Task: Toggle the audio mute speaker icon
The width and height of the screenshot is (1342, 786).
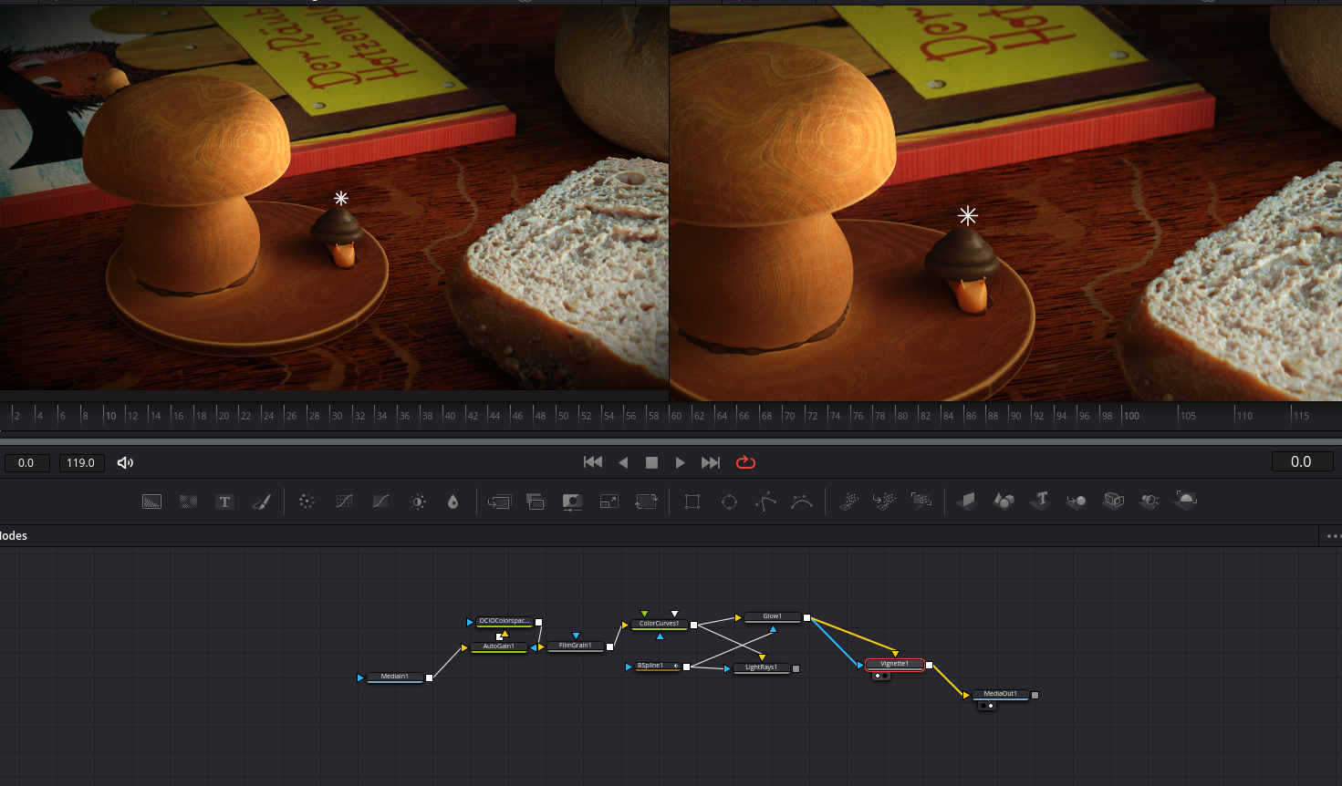Action: coord(126,463)
